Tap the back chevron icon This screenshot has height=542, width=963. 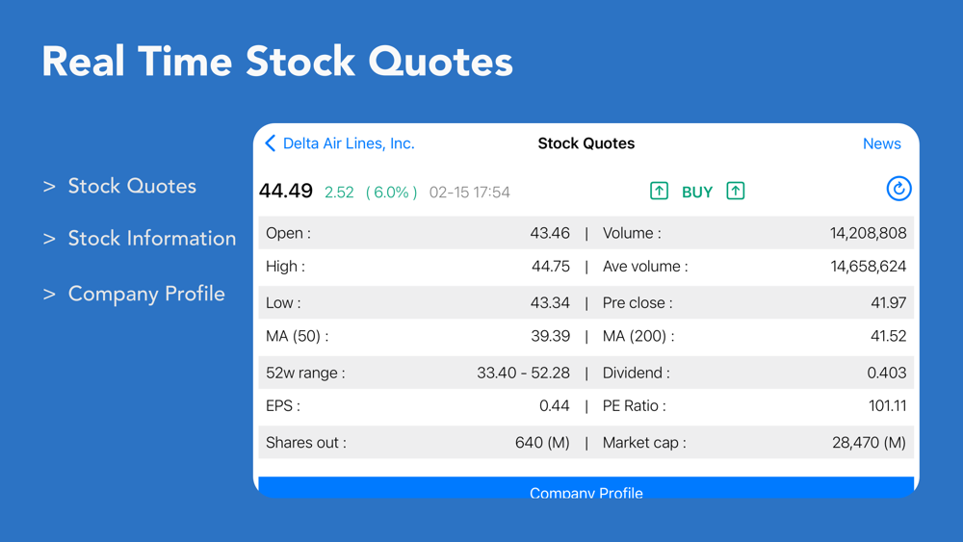click(x=271, y=143)
